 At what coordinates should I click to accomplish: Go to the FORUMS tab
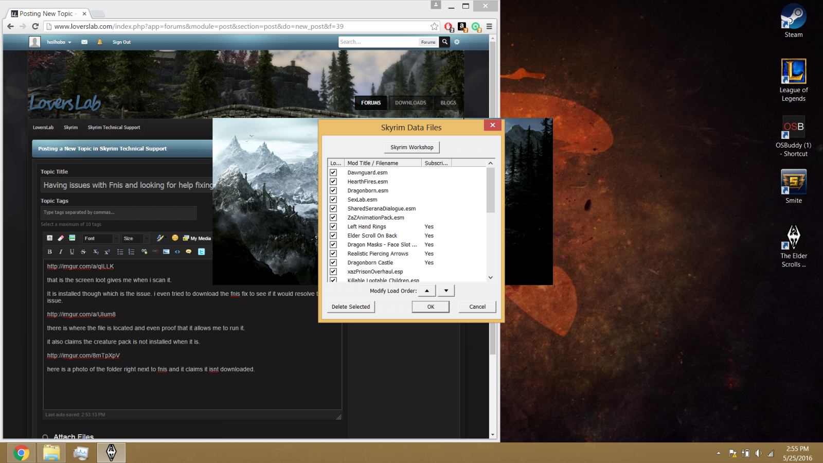(x=371, y=103)
